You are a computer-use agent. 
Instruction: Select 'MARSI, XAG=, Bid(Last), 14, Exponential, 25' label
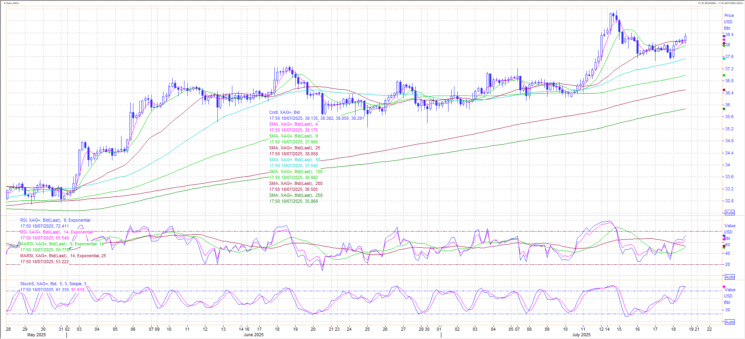[63, 256]
